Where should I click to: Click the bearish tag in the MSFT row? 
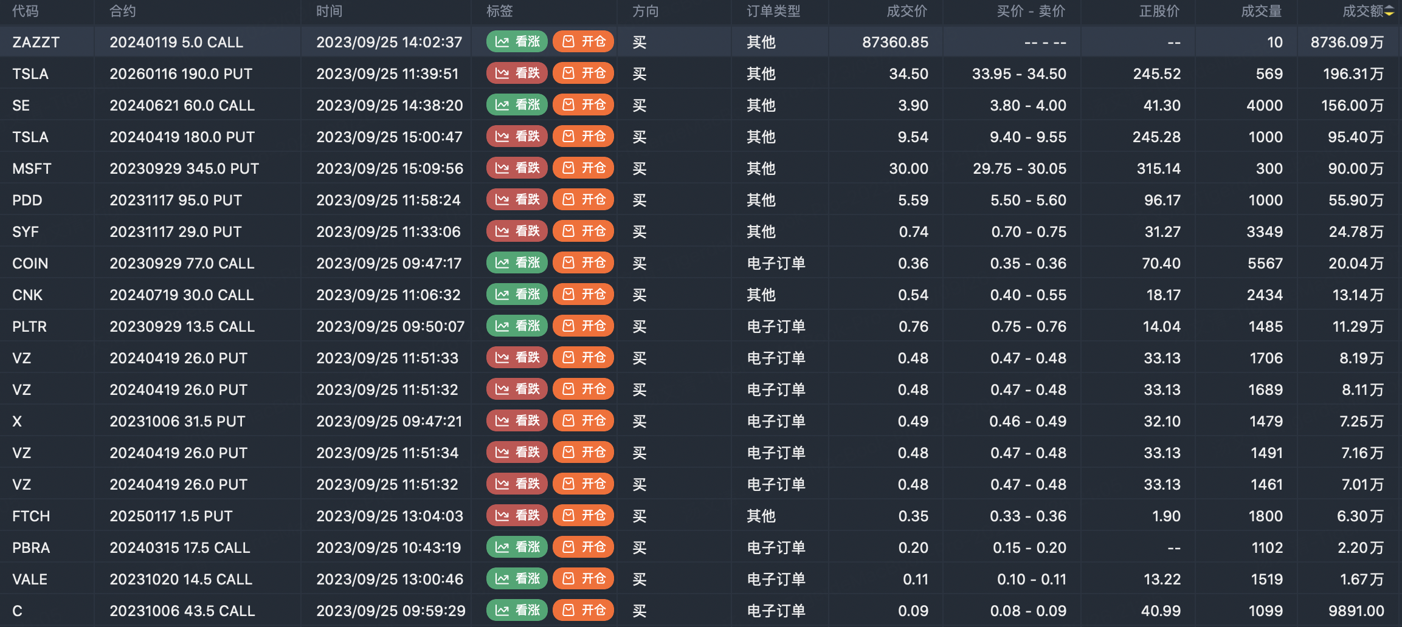point(517,168)
